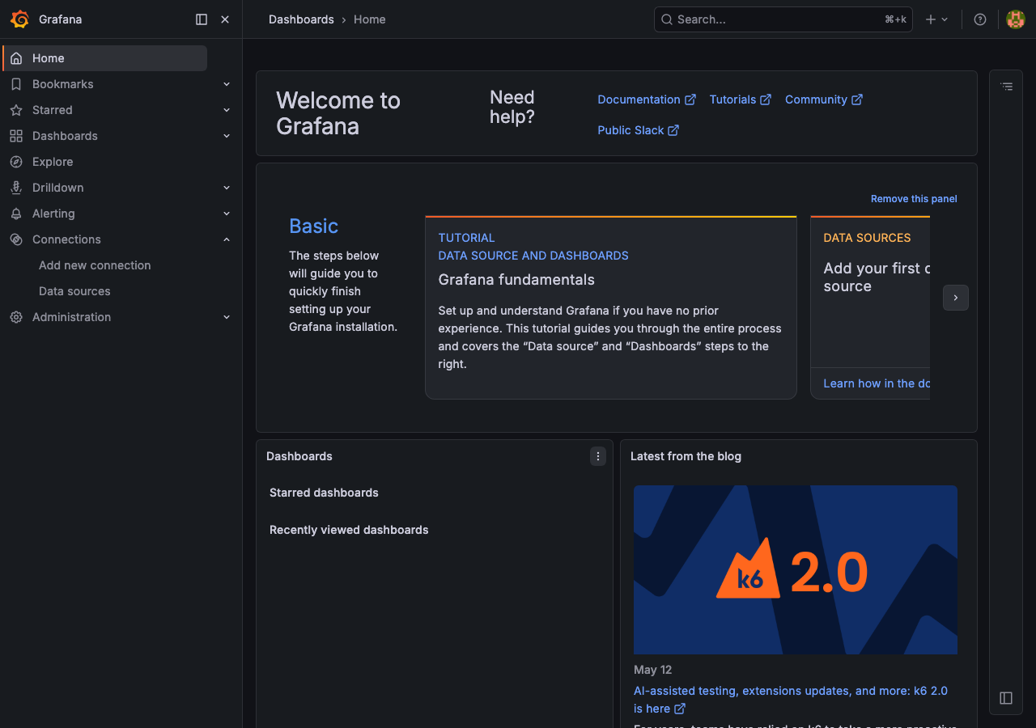Open the help question mark icon
1036x728 pixels.
click(980, 19)
